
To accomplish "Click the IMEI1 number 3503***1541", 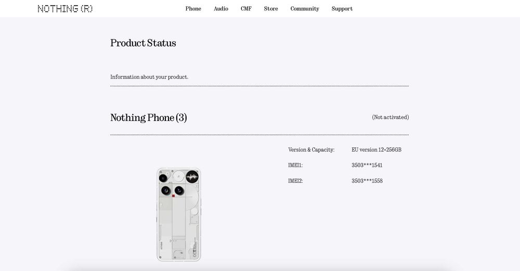I will [x=367, y=165].
